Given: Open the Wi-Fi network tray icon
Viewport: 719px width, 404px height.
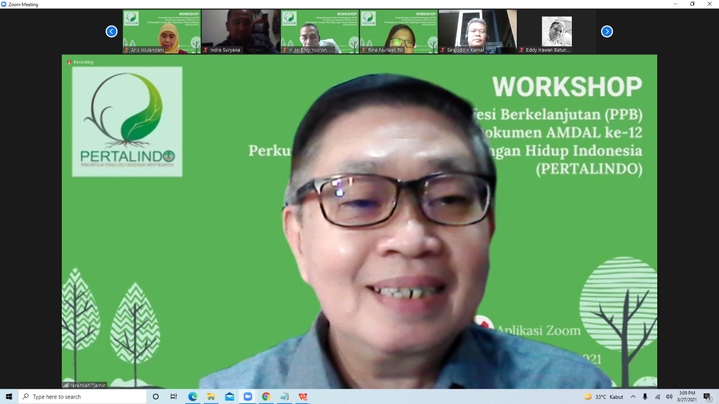Looking at the screenshot, I should [657, 397].
